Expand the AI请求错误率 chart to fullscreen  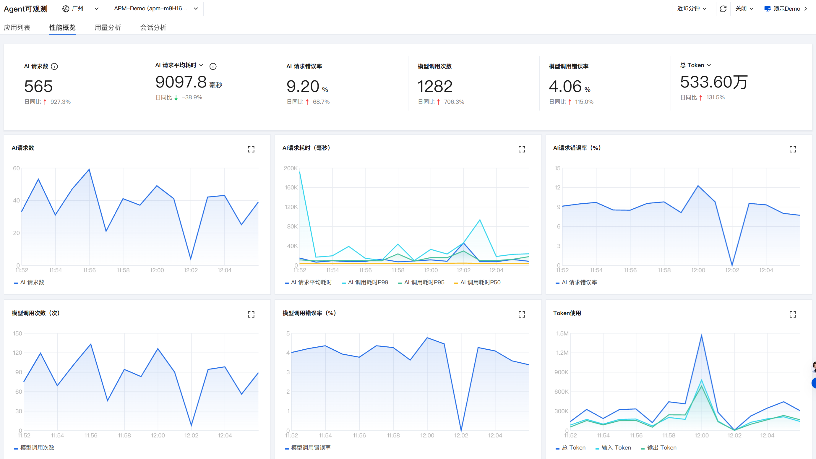[793, 149]
